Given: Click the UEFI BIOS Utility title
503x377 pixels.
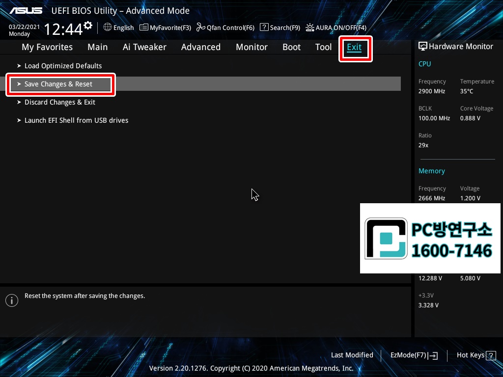Looking at the screenshot, I should click(120, 11).
